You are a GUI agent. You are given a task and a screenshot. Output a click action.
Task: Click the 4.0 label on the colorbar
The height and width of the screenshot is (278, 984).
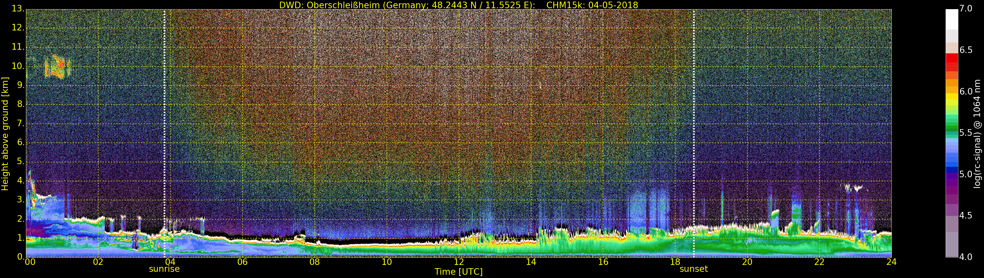point(966,257)
